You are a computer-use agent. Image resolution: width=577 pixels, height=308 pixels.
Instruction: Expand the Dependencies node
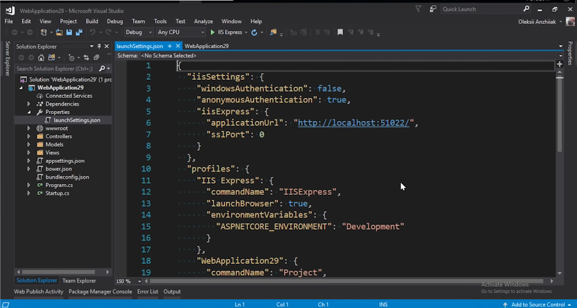click(29, 104)
